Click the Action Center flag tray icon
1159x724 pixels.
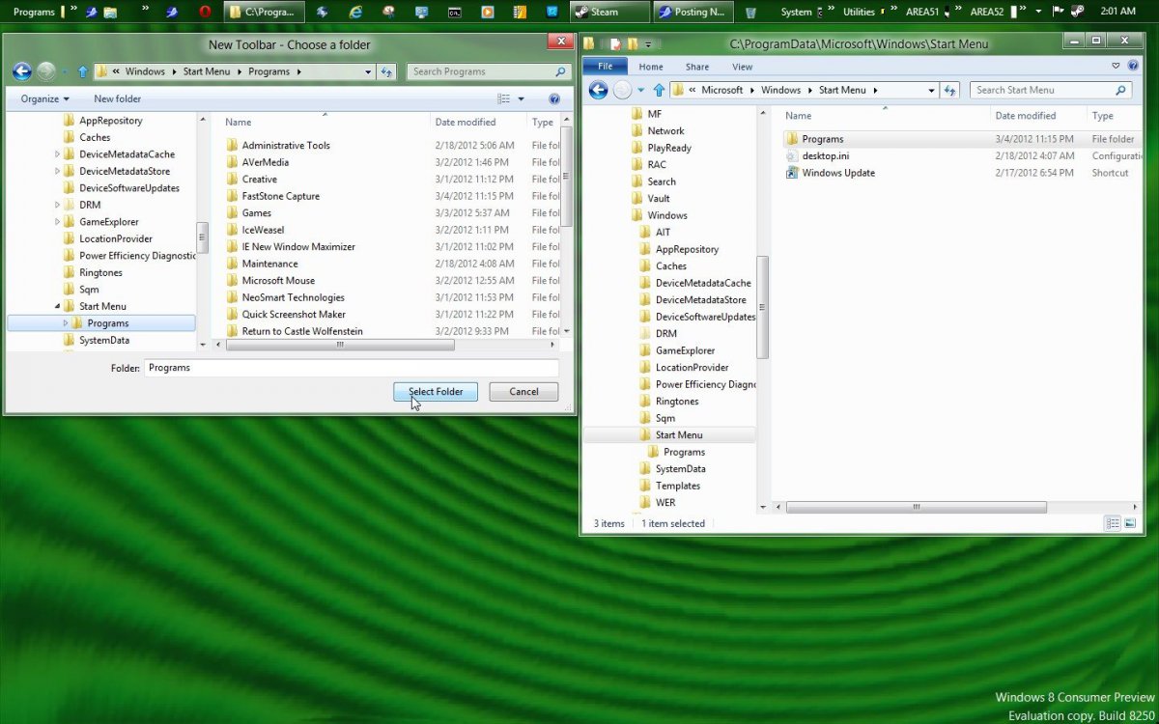click(1058, 12)
